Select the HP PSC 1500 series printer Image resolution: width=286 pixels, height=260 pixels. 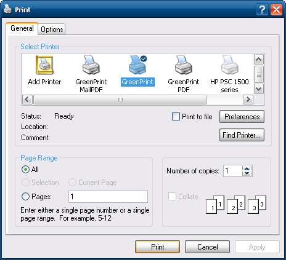229,65
